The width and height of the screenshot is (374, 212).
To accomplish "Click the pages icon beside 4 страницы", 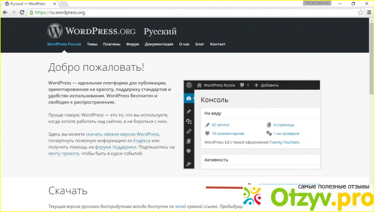I will (x=269, y=125).
